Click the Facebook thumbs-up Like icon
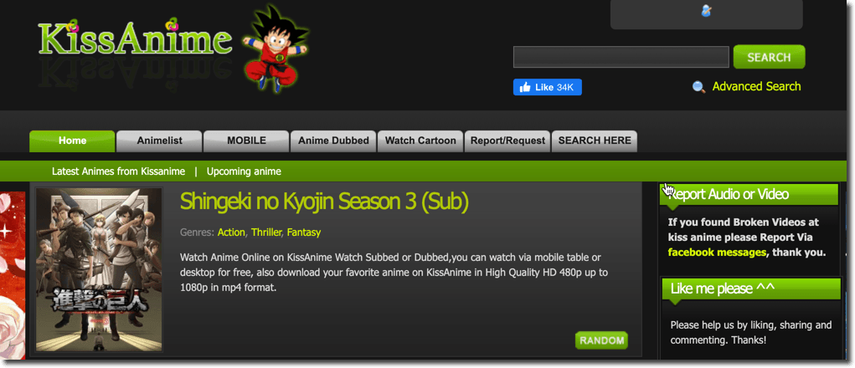This screenshot has width=855, height=368. tap(525, 87)
